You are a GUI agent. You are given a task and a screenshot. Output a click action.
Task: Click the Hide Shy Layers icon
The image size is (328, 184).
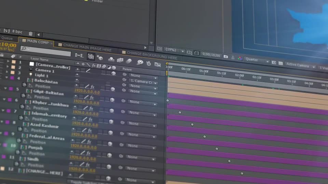(x=111, y=59)
